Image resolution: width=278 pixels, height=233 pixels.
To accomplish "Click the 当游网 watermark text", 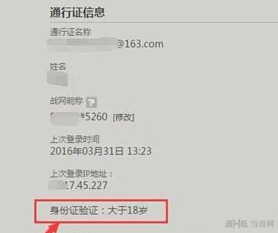I will [x=262, y=224].
